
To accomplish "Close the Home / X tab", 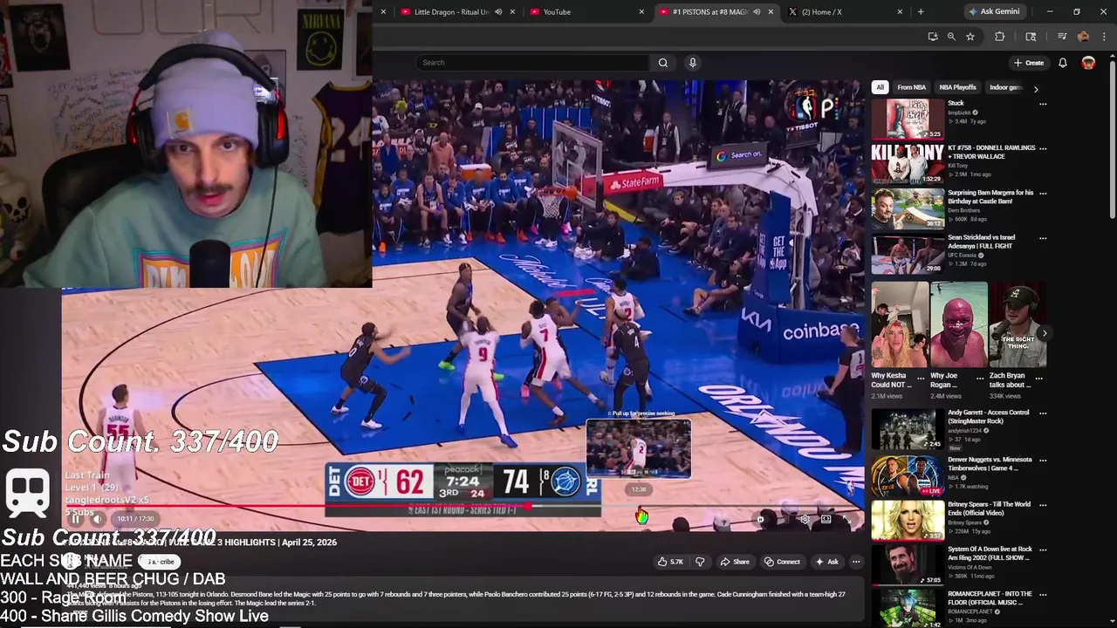I will (x=900, y=12).
